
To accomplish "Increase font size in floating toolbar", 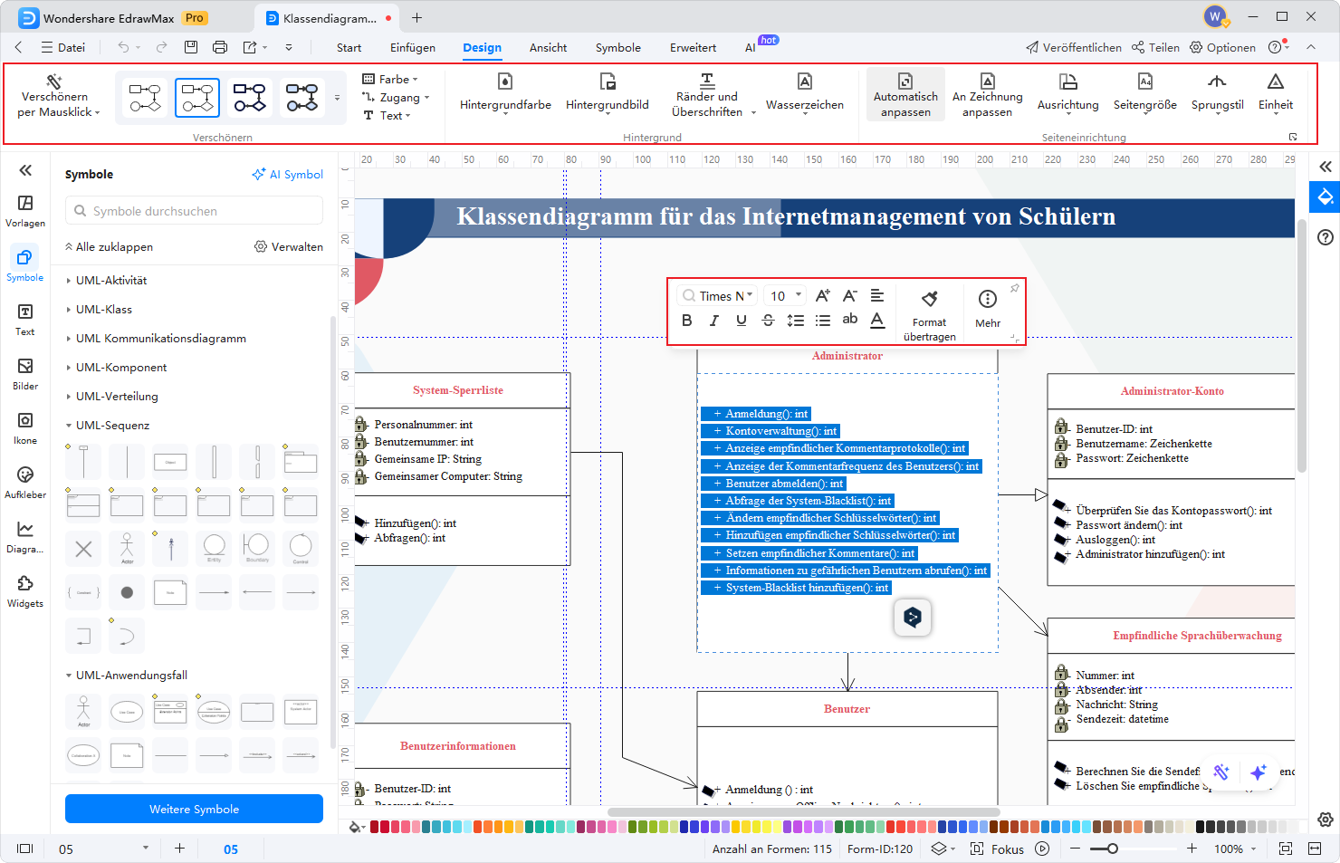I will 822,295.
